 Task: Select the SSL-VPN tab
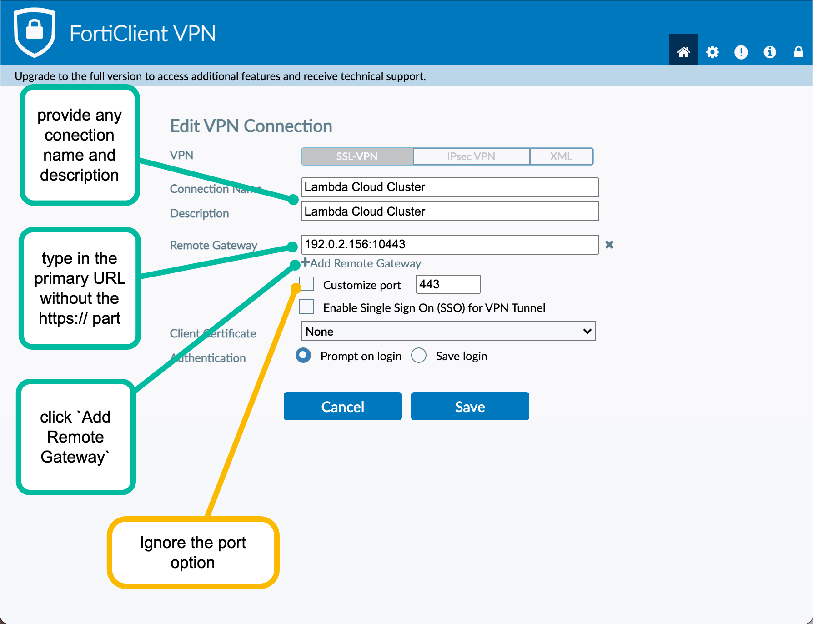point(357,156)
